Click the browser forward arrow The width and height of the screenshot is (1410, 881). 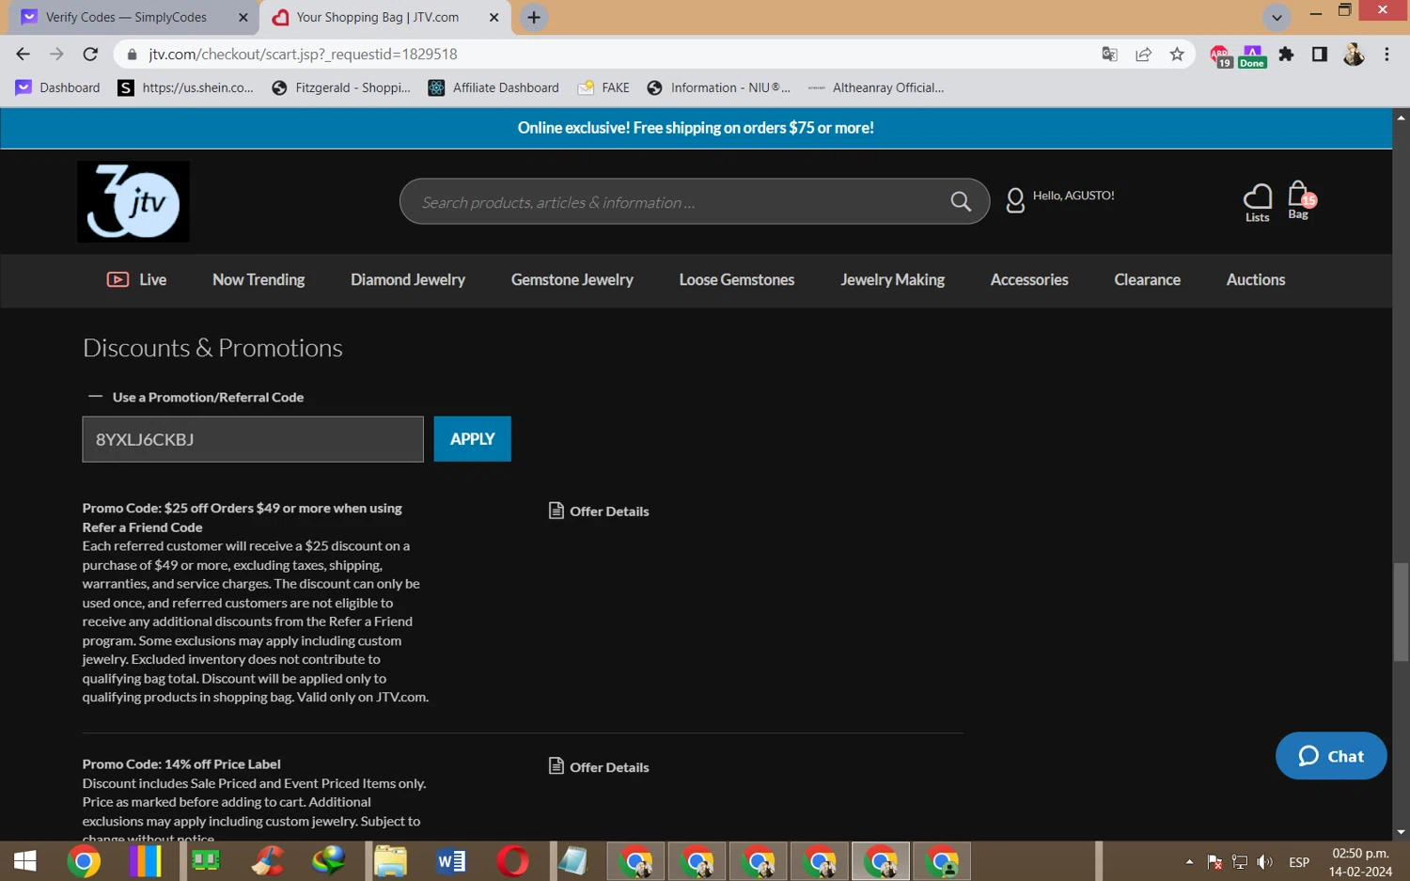click(56, 55)
